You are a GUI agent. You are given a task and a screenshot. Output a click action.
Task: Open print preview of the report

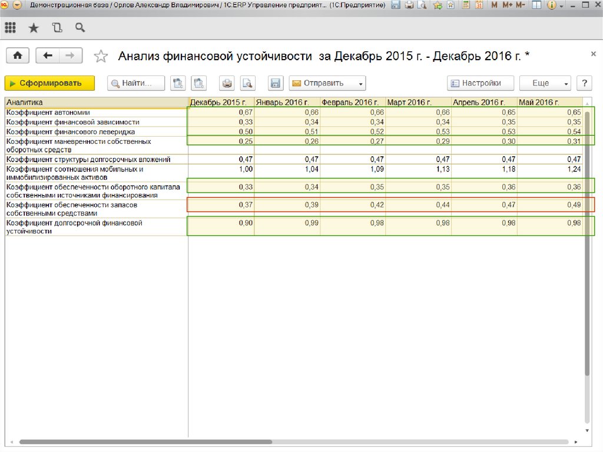pos(247,83)
